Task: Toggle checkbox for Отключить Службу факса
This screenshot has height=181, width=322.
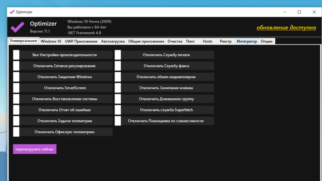Action: (x=118, y=66)
